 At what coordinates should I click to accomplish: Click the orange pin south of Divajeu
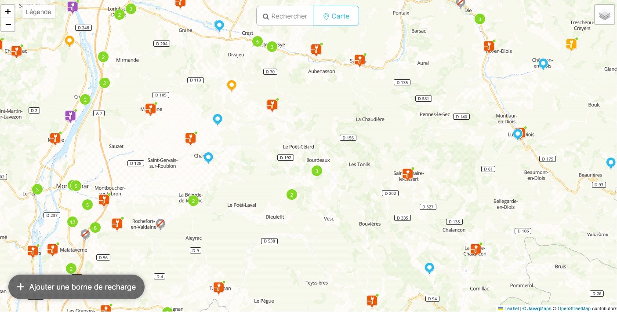232,85
